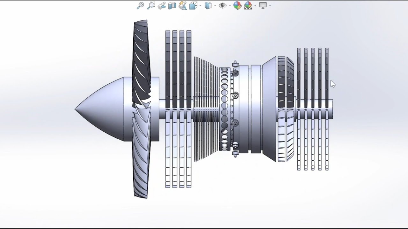Screen dimensions: 408x229
Task: Open Dynamic Annotation Views tool
Action: coord(183,5)
